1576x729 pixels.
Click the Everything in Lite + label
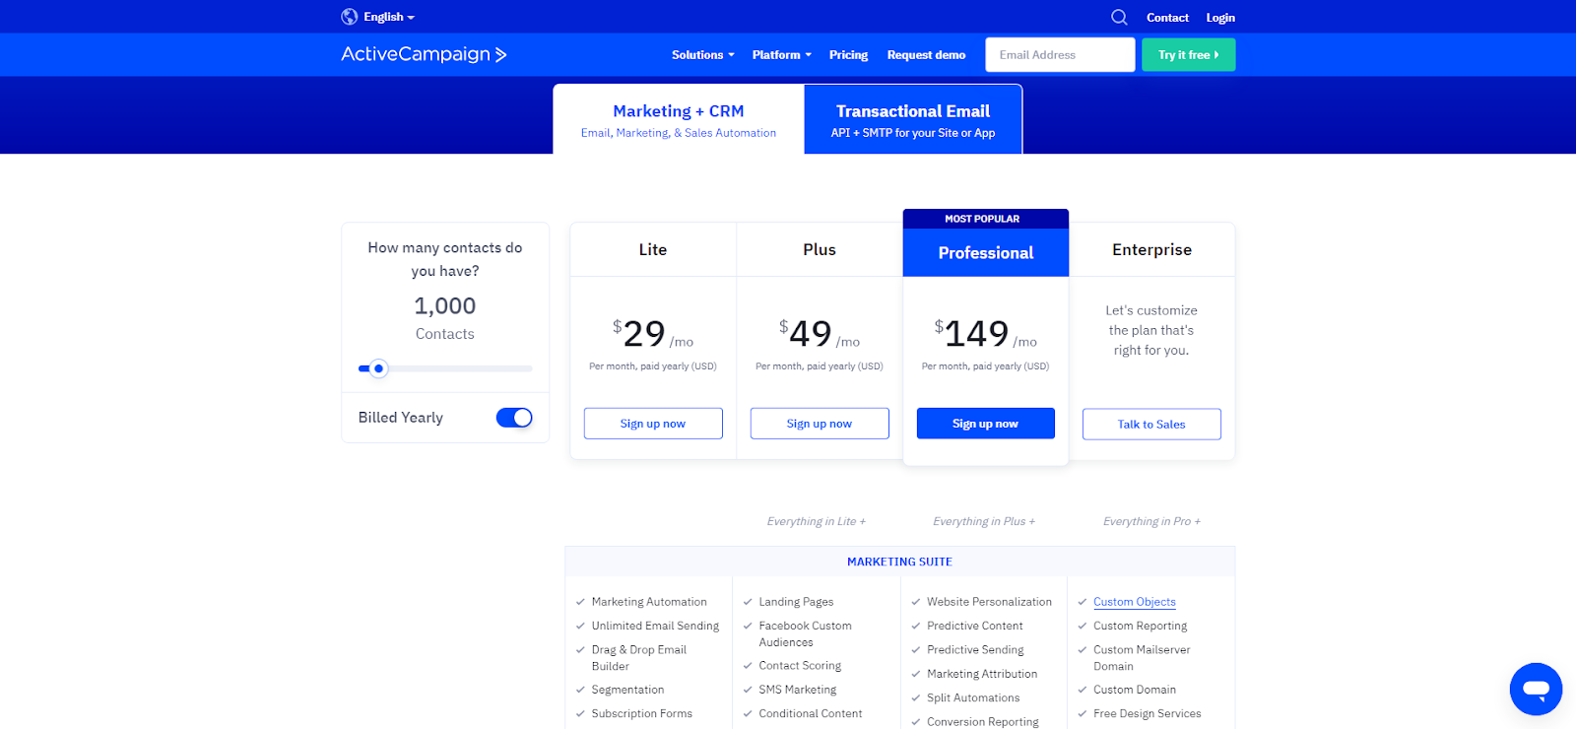pos(817,521)
